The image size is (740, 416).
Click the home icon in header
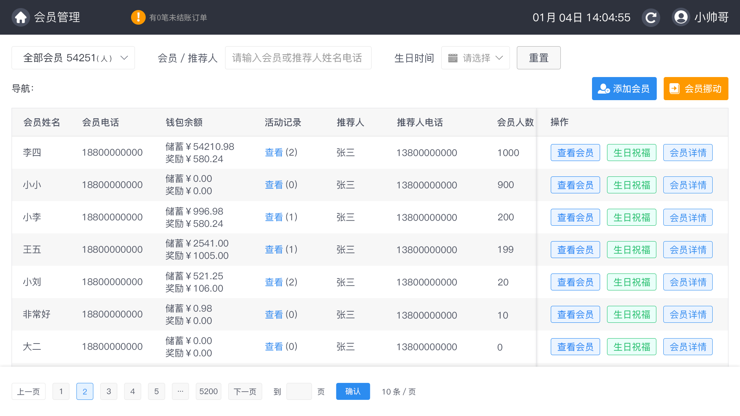pos(21,17)
